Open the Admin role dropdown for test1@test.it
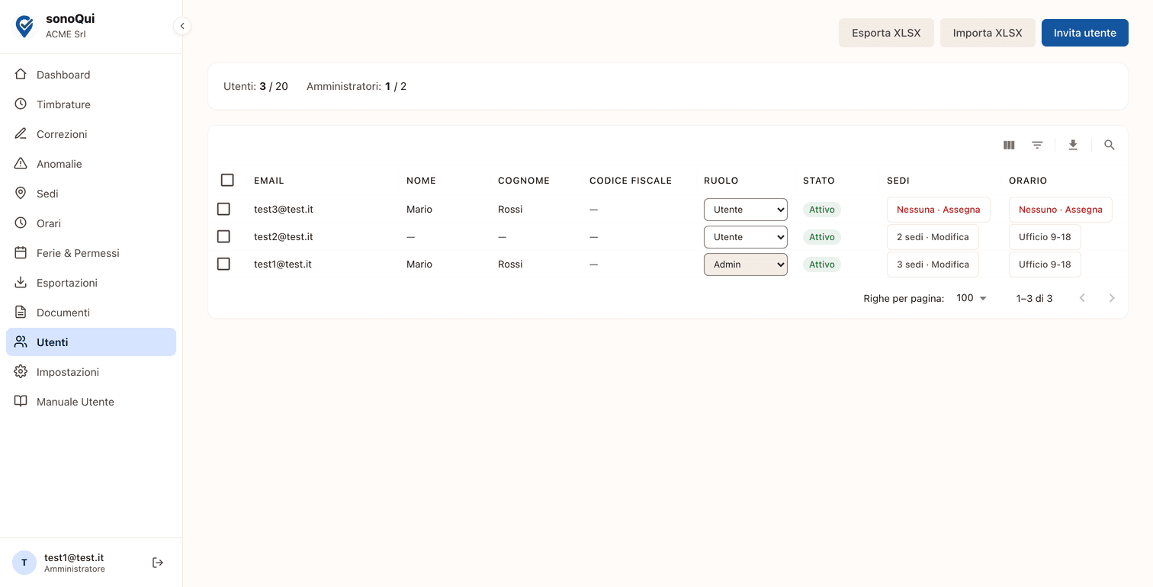 pyautogui.click(x=746, y=265)
